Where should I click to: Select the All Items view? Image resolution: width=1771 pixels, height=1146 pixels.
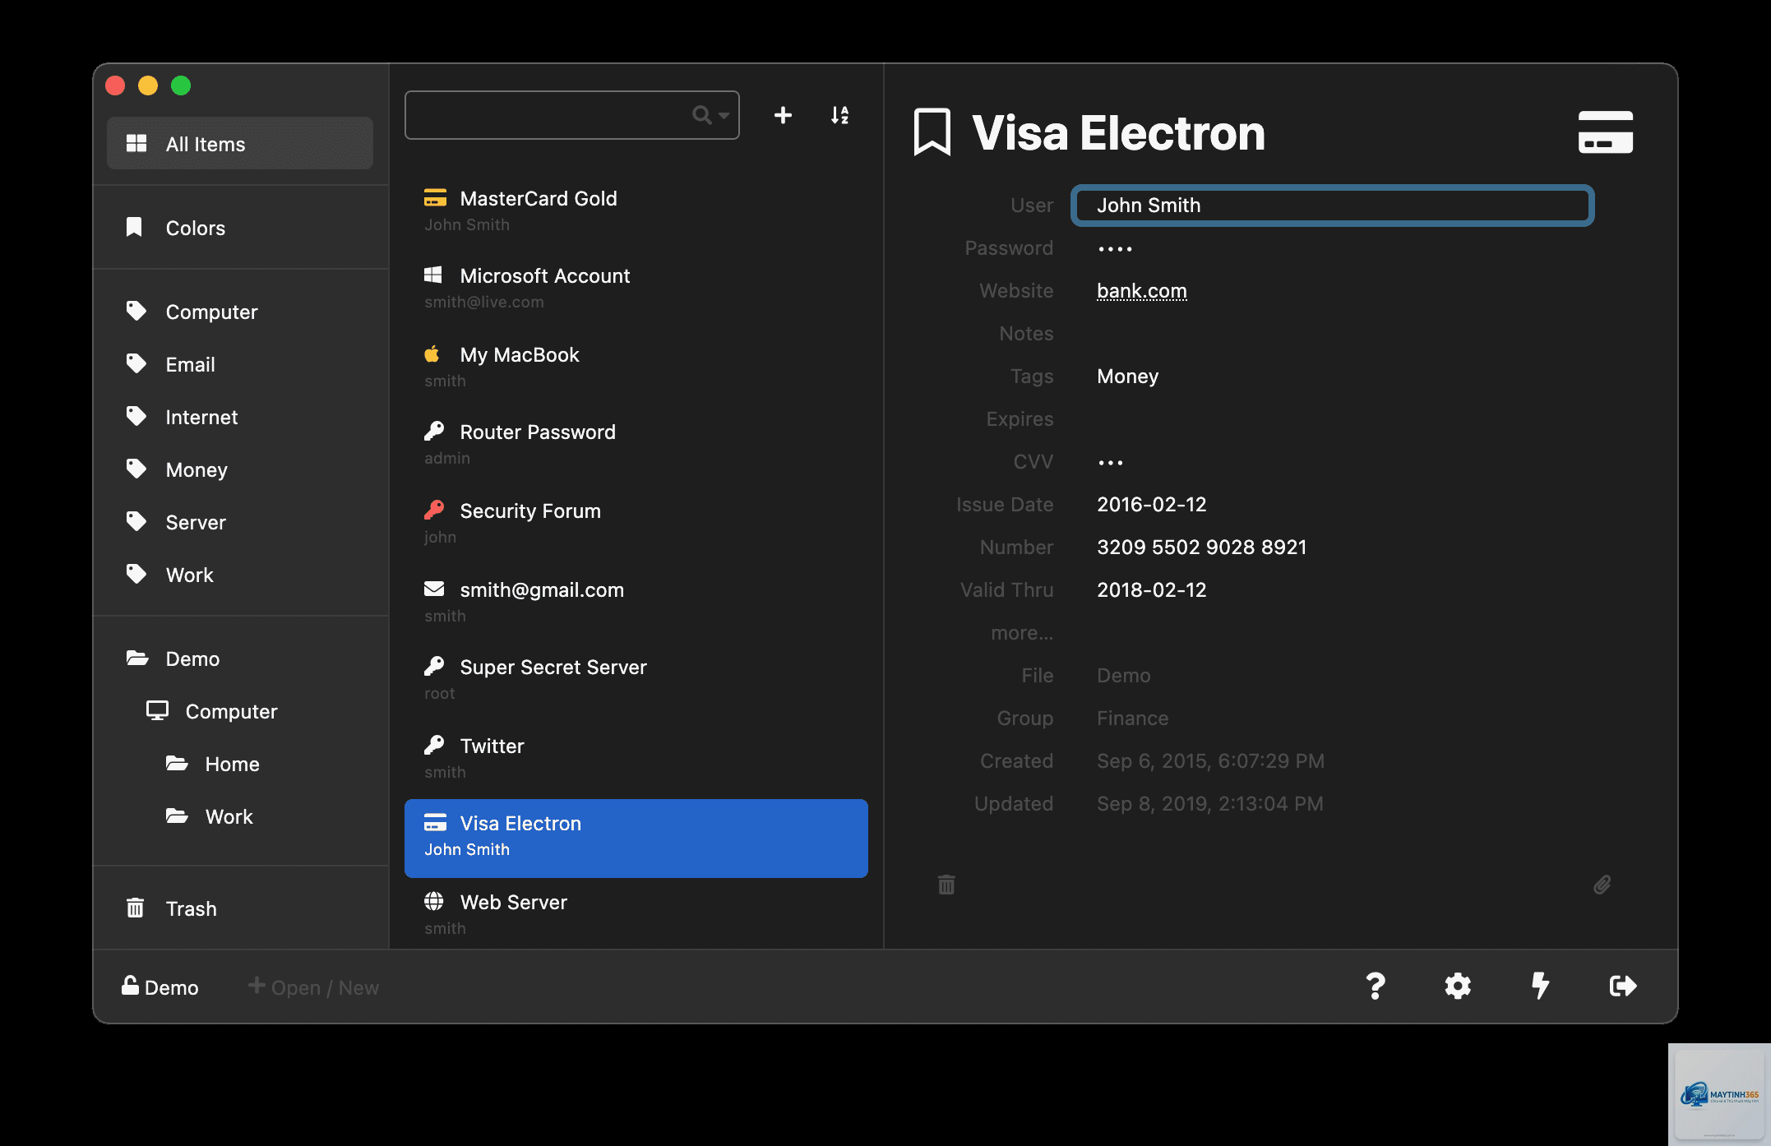(x=240, y=144)
